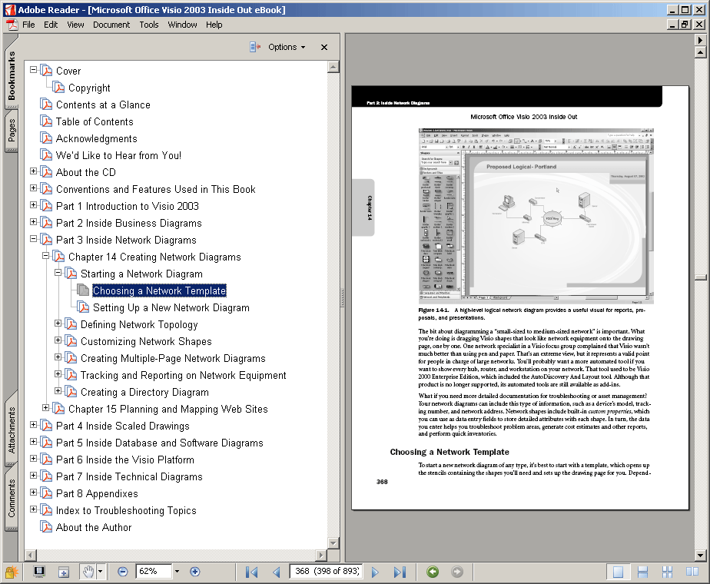Viewport: 710px width, 584px height.
Task: Open the Pages side tab
Action: [12, 131]
